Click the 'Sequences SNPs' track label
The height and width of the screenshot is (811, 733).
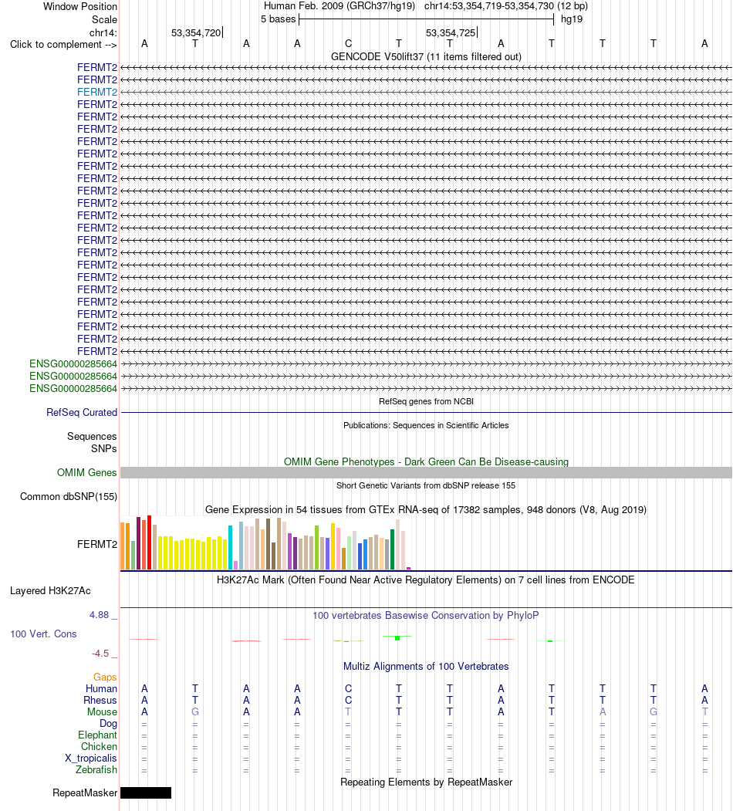92,442
